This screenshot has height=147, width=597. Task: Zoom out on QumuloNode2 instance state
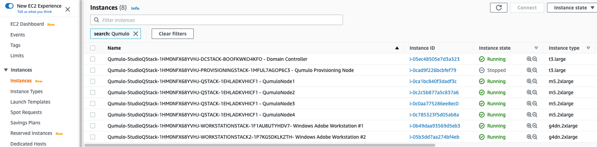[x=535, y=92]
